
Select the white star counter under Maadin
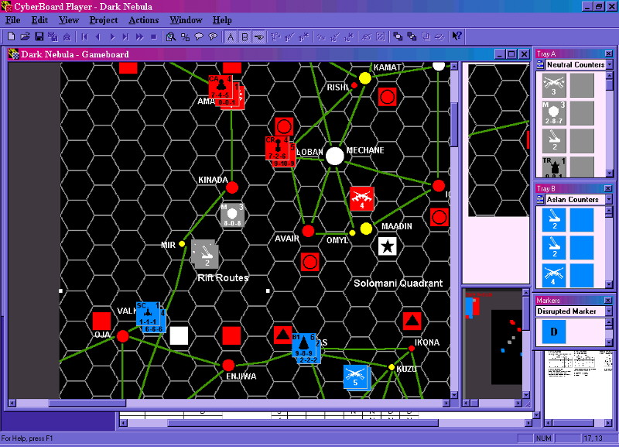tap(388, 246)
